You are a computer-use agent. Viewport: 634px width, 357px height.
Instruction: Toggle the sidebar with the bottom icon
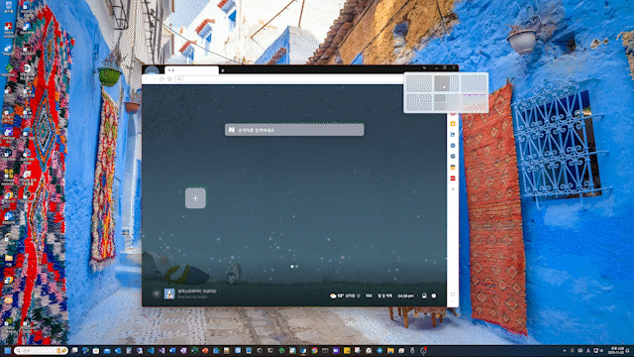453,295
